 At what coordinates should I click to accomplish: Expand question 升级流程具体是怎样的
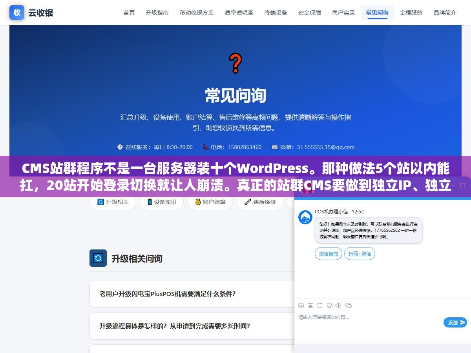pos(192,326)
